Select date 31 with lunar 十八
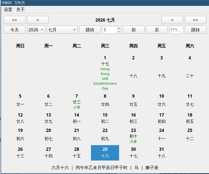This screenshot has height=174, width=209. coord(161,153)
